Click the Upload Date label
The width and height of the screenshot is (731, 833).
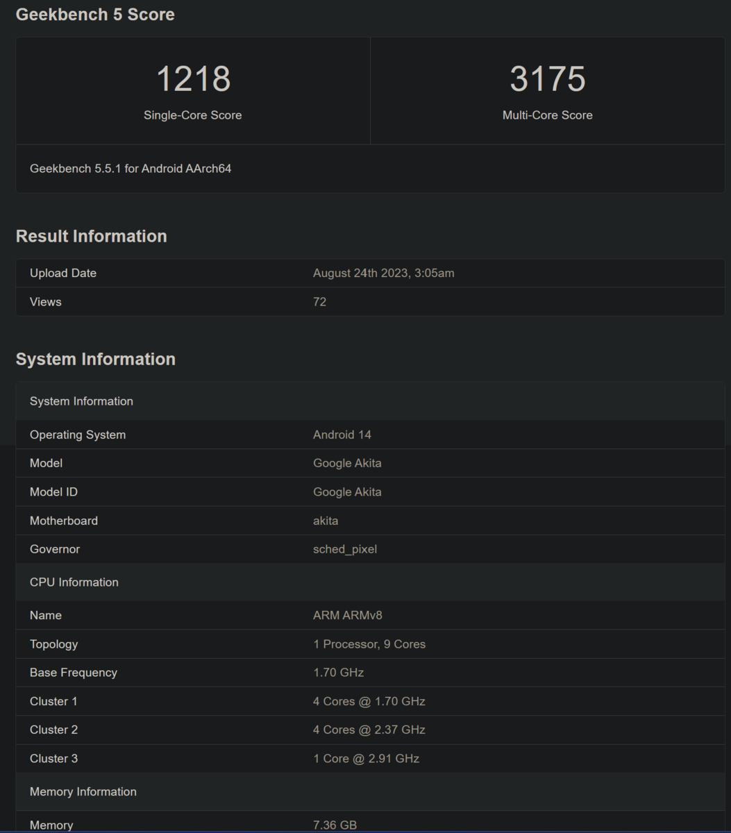point(63,274)
